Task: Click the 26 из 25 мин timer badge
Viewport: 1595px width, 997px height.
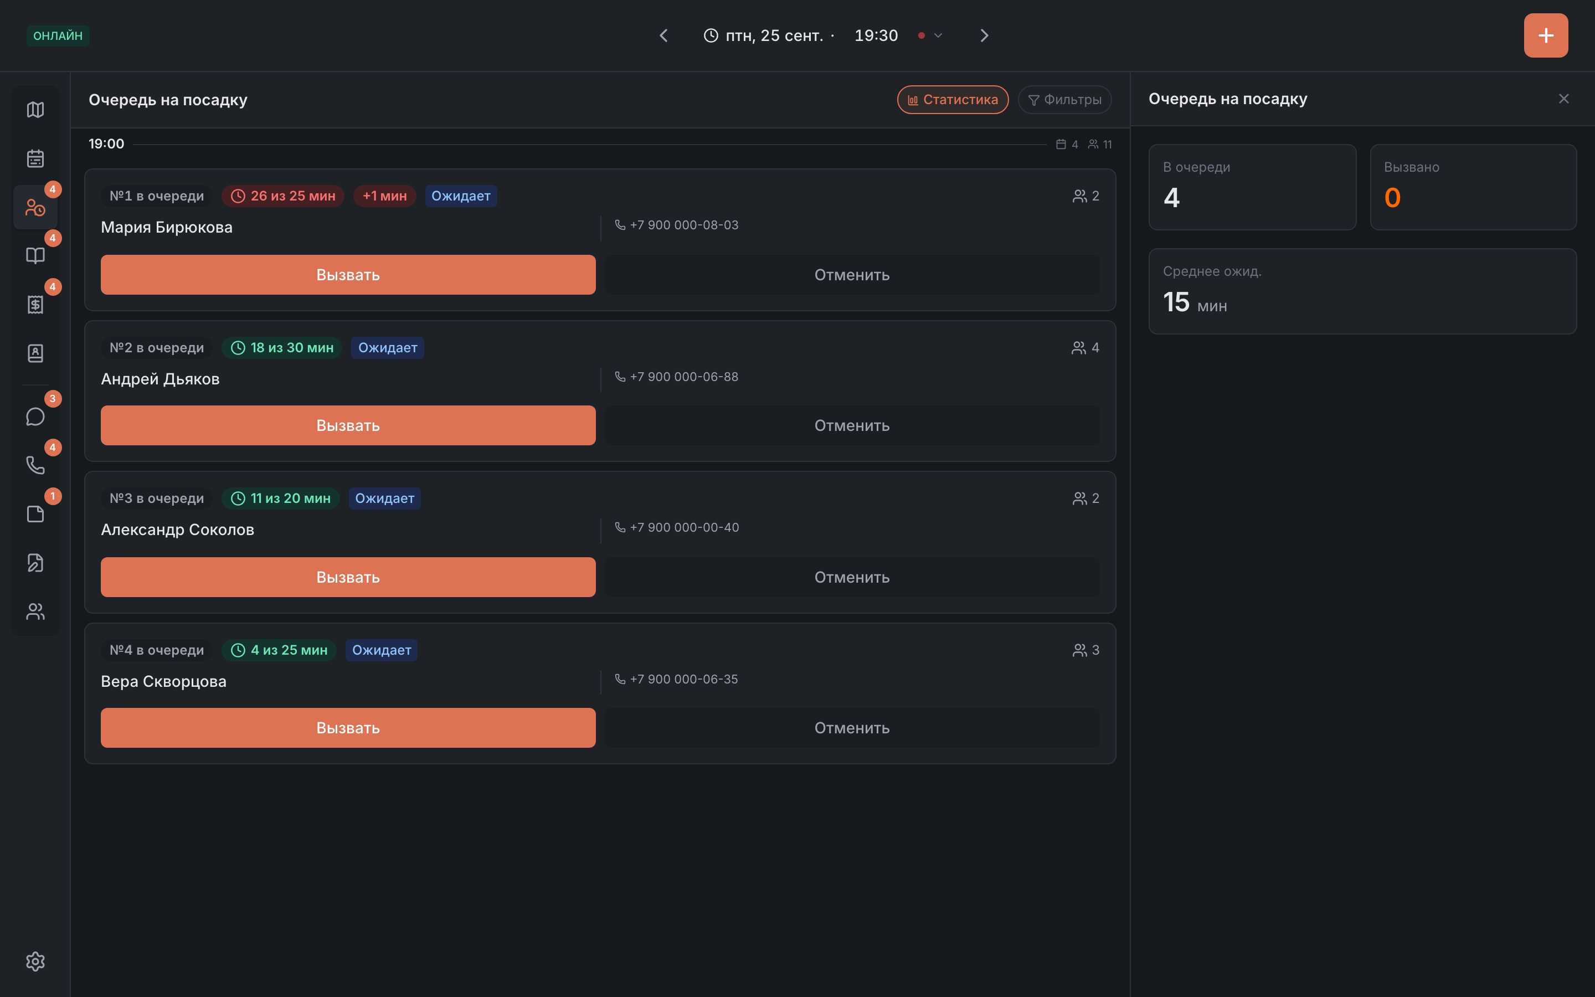Action: 283,196
